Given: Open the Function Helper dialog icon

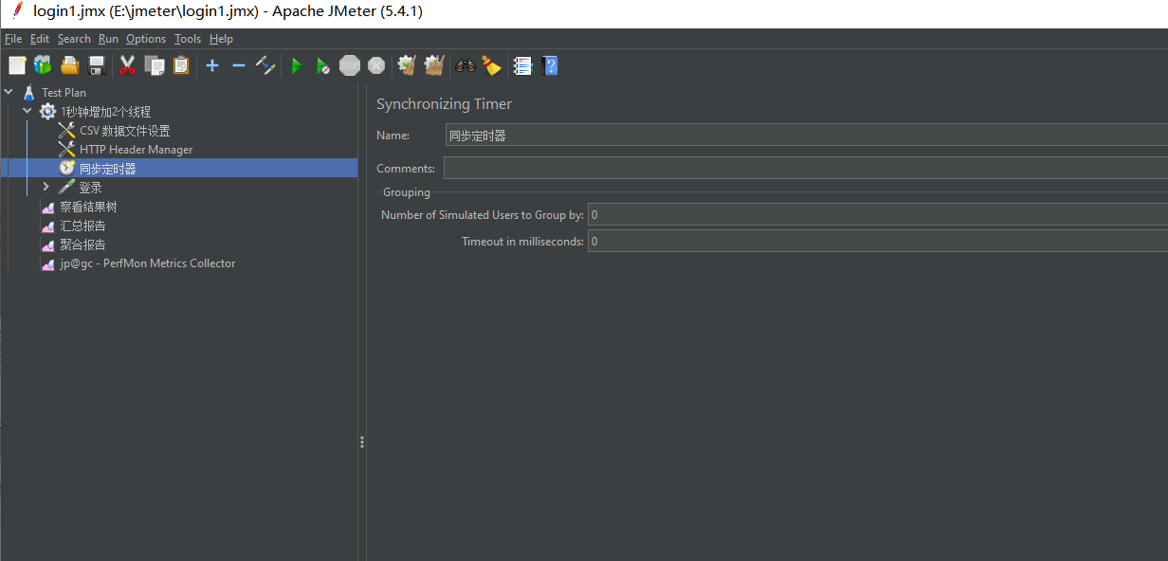Looking at the screenshot, I should [x=522, y=65].
